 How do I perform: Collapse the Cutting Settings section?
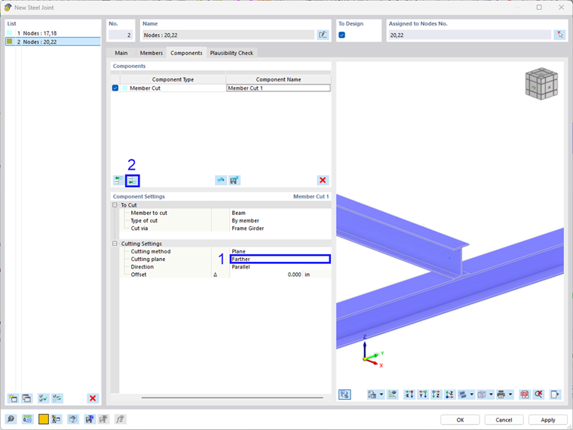click(115, 244)
